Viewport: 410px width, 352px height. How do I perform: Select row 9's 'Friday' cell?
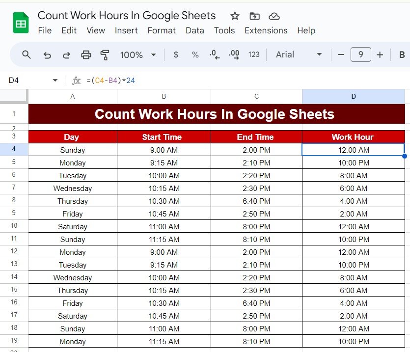[73, 214]
